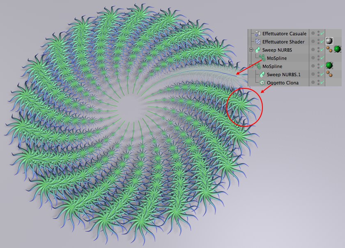
Task: Toggle editor visibility dot for Sweep NURBS
Action: click(x=318, y=48)
